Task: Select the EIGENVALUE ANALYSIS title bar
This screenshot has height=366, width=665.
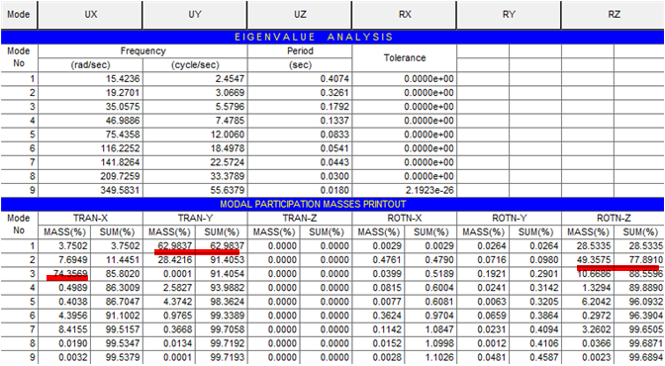Action: [x=332, y=38]
